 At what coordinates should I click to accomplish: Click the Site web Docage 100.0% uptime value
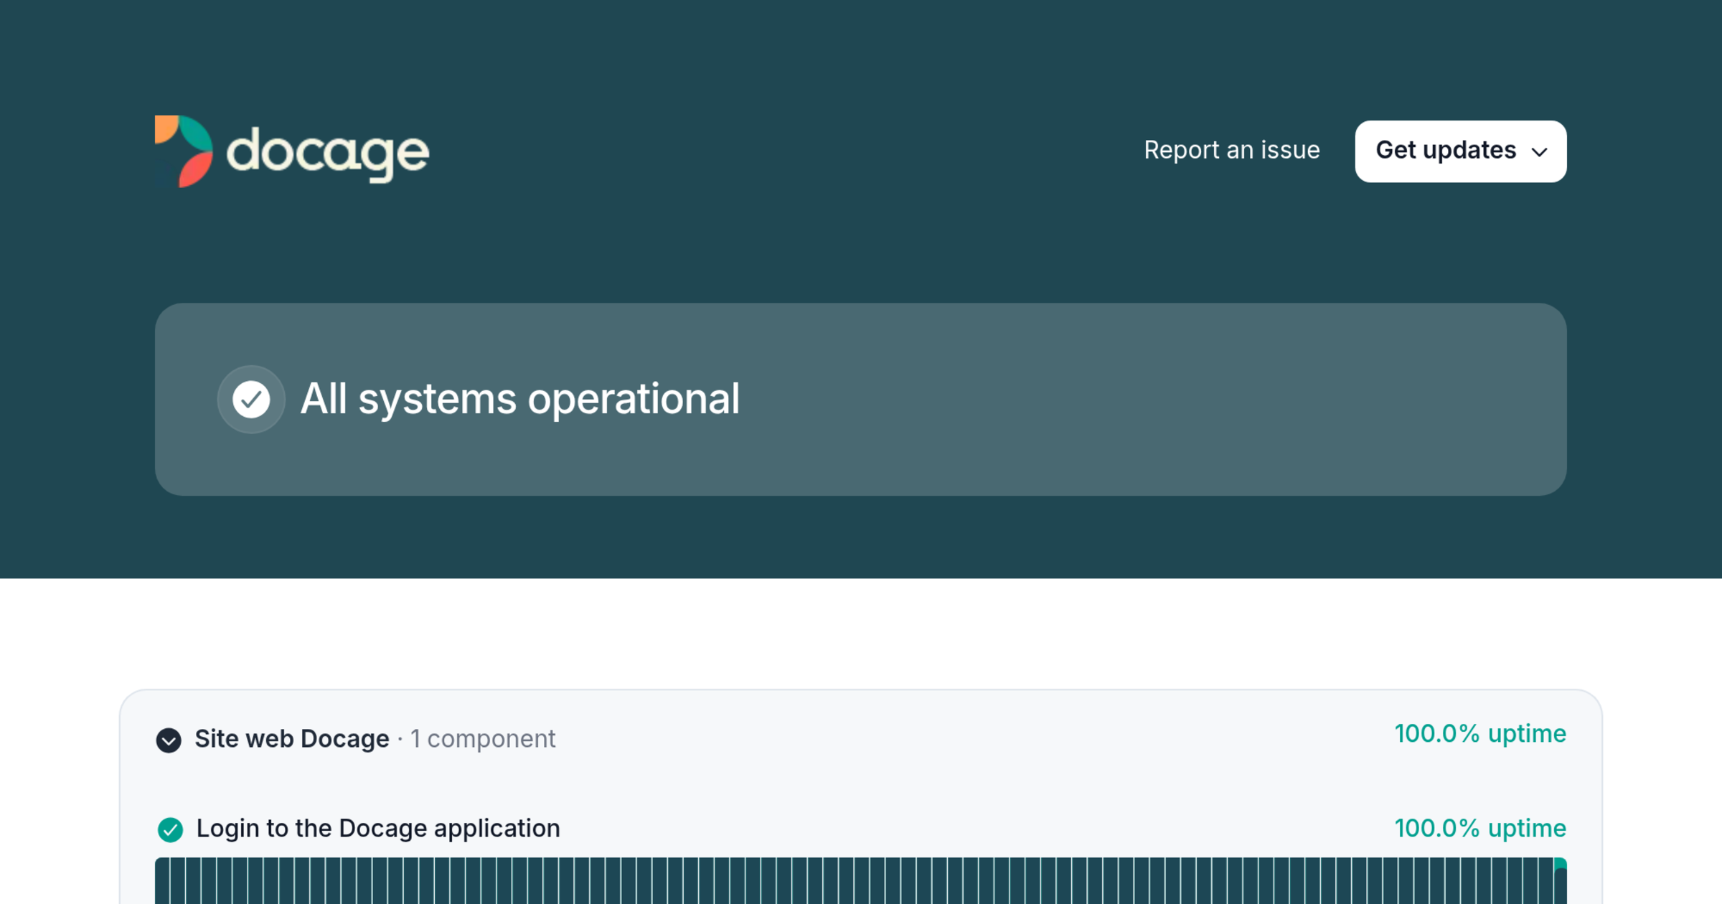point(1480,733)
